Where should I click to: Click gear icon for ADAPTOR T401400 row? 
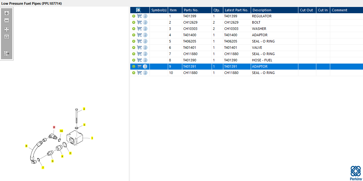[x=134, y=35]
